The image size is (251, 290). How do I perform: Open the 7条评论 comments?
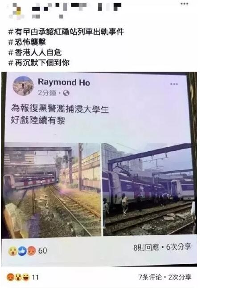pos(150,277)
